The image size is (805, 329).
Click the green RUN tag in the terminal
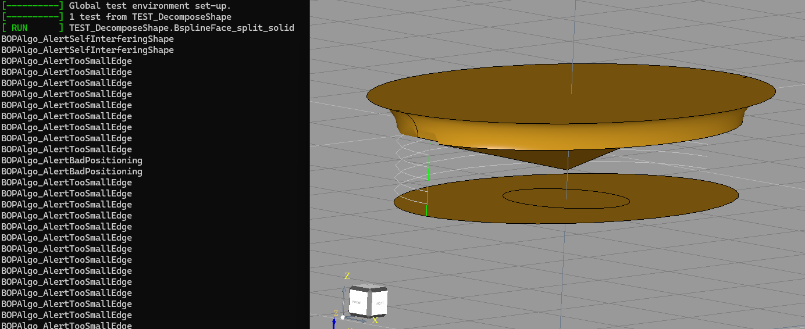(x=19, y=28)
